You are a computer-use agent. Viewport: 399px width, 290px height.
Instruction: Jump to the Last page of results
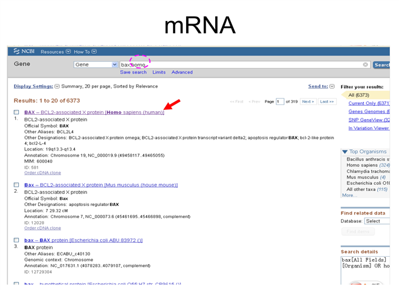tap(327, 101)
